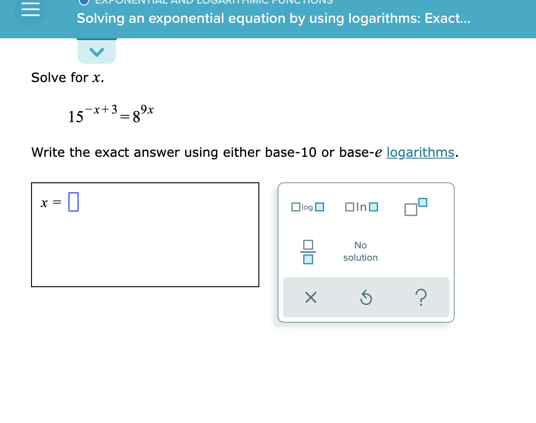Clear the answer with the X button

[311, 297]
